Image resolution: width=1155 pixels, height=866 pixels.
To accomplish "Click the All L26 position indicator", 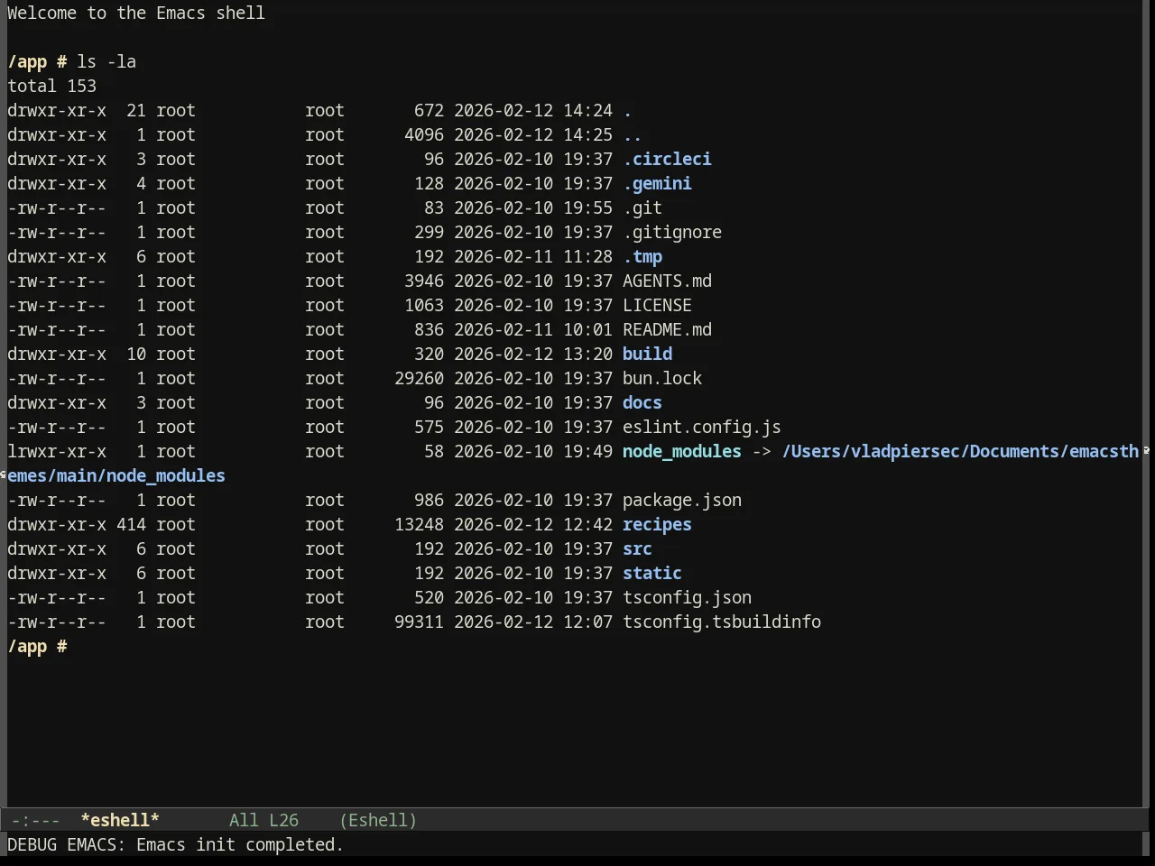I will click(263, 820).
